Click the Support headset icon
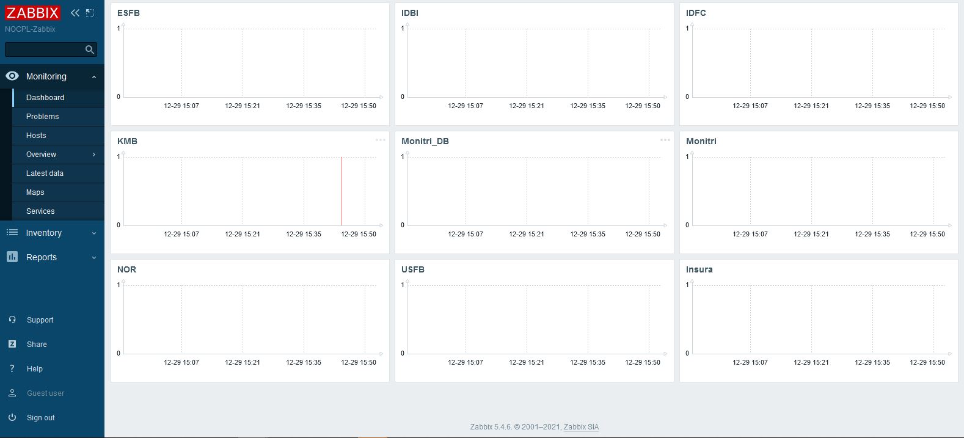Screen dimensions: 964x438 click(x=12, y=319)
